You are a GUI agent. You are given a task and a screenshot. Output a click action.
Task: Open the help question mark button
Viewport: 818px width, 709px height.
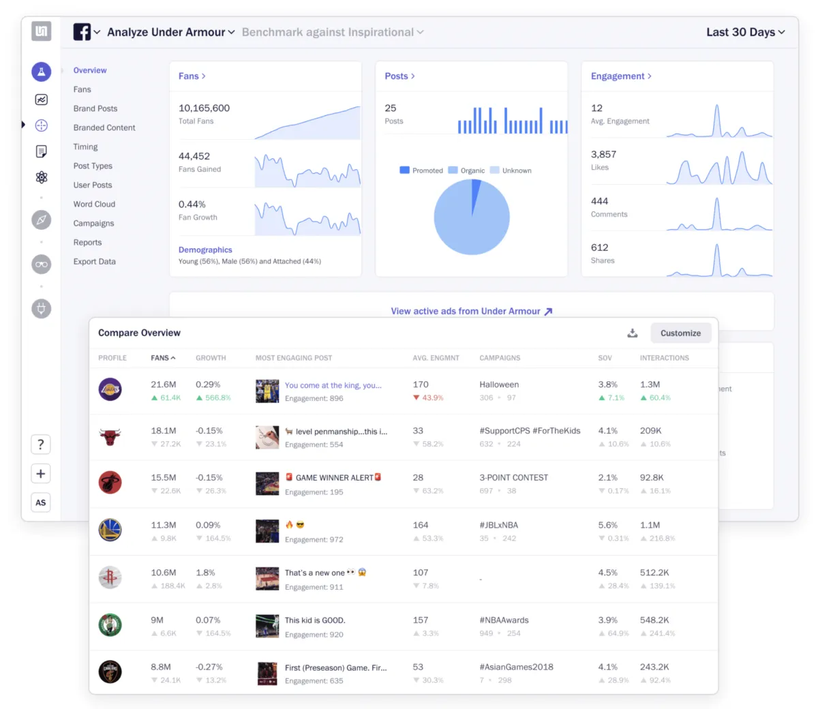(x=41, y=444)
